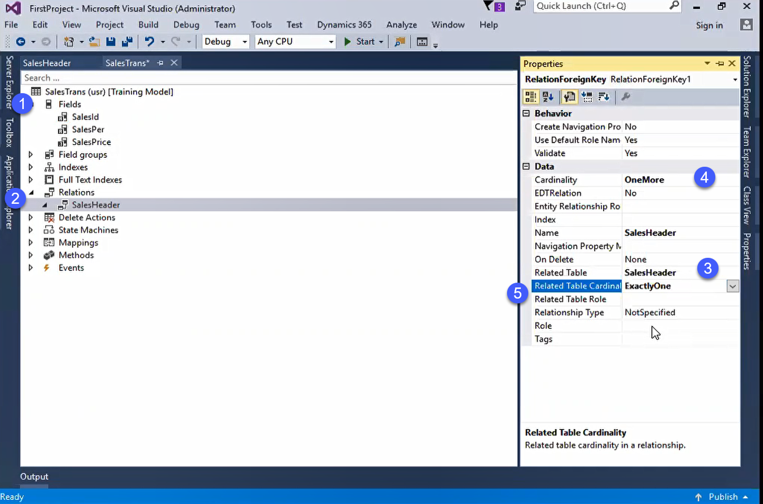Click Sign in link

tap(709, 25)
